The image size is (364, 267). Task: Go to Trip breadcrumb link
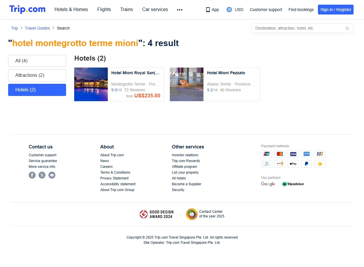click(x=14, y=28)
